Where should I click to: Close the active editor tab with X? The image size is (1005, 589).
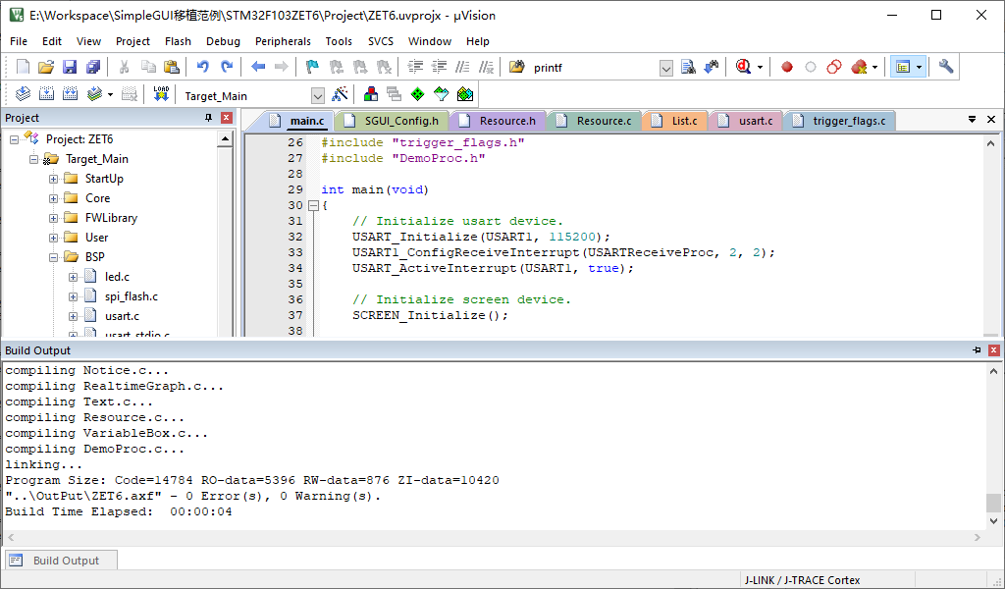pyautogui.click(x=991, y=120)
